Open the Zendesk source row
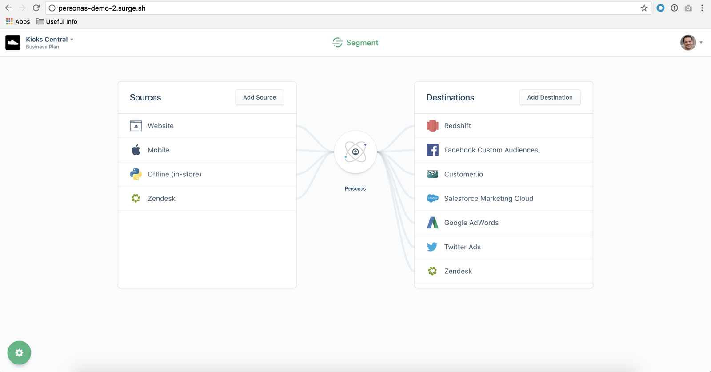This screenshot has width=711, height=372. click(207, 198)
